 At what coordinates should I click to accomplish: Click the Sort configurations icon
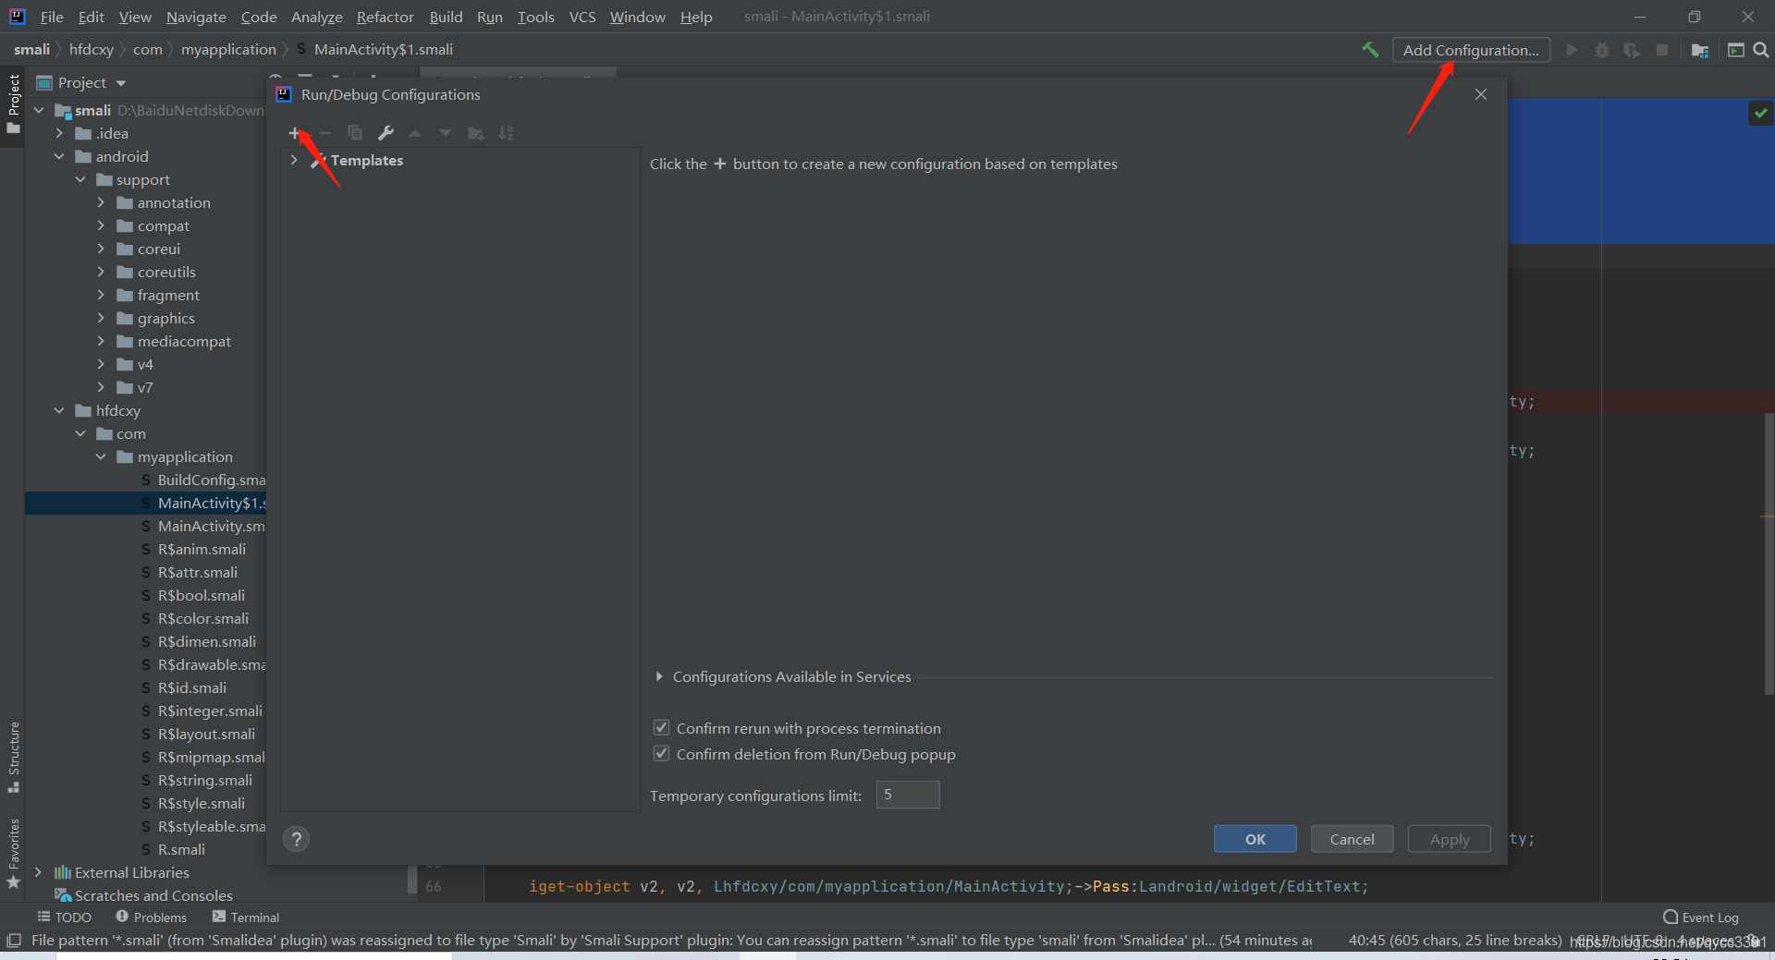point(506,133)
